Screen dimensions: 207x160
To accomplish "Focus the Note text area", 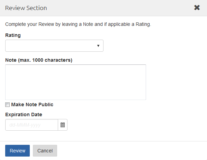I will [x=75, y=82].
